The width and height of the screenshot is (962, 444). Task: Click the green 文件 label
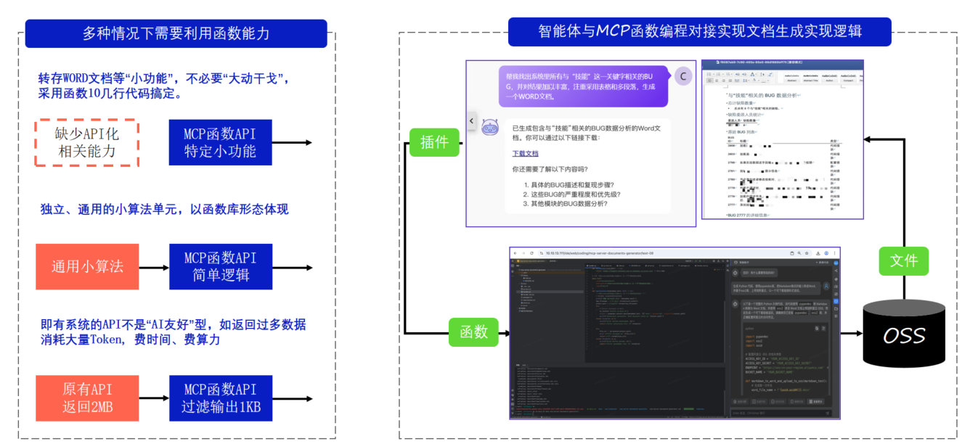click(903, 260)
